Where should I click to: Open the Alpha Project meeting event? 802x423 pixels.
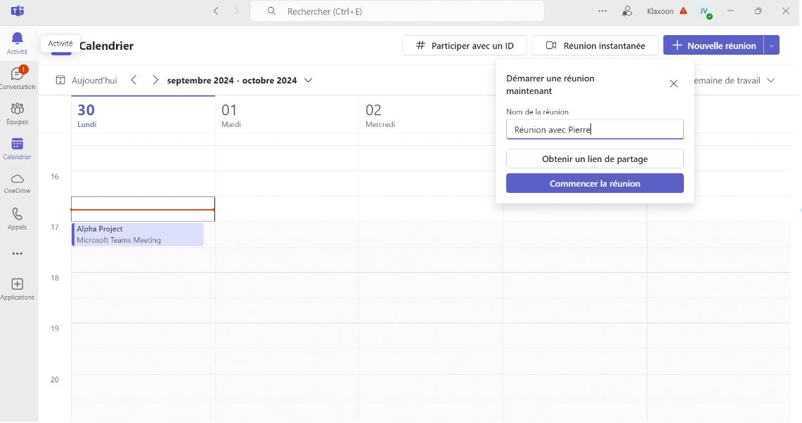pyautogui.click(x=138, y=234)
